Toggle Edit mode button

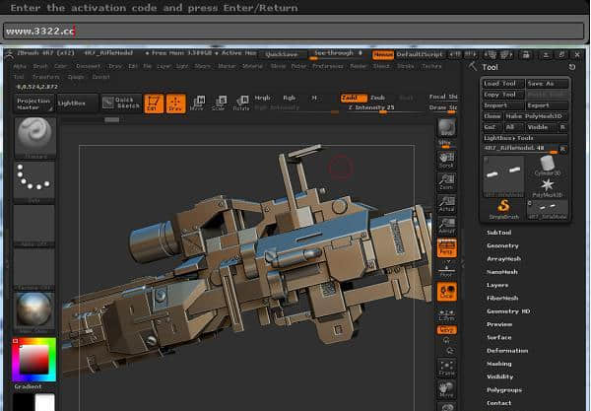pos(154,103)
